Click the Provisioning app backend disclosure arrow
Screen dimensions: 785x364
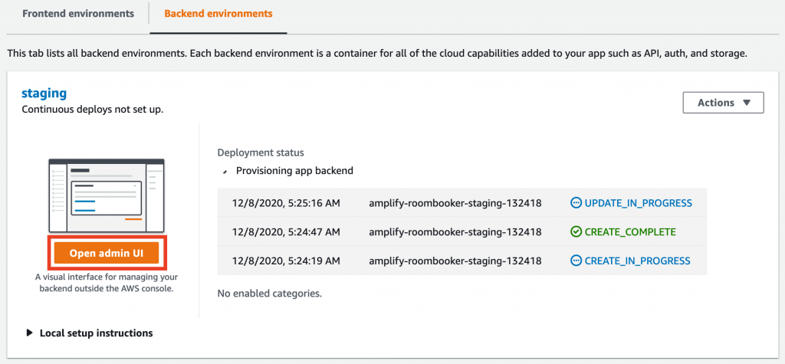click(225, 172)
